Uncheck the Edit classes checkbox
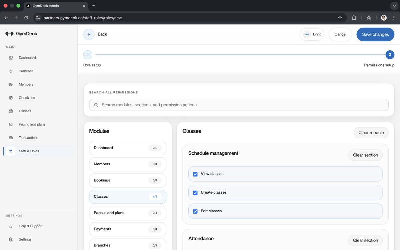The image size is (400, 250). (195, 211)
